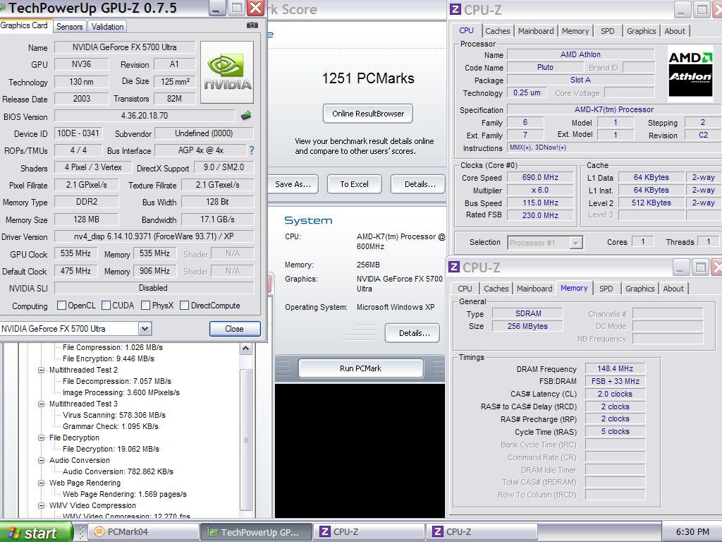Screen dimensions: 722x542
Task: Click the Bus Interface question mark
Action: (x=252, y=150)
